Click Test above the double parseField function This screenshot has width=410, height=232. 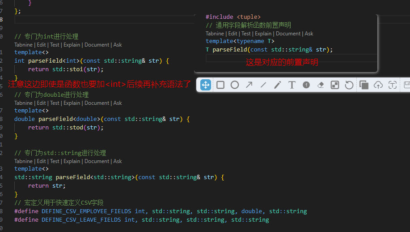(x=55, y=103)
